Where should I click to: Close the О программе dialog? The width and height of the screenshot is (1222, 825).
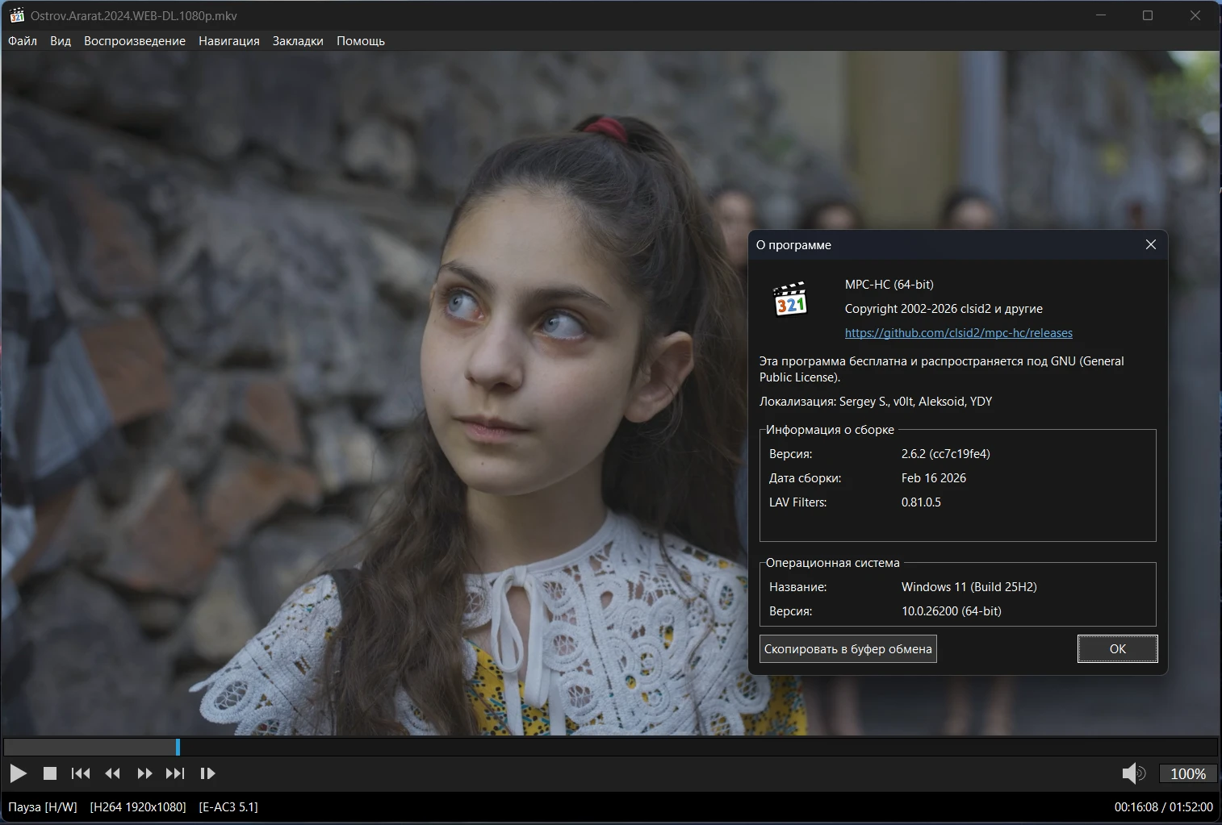click(x=1150, y=245)
